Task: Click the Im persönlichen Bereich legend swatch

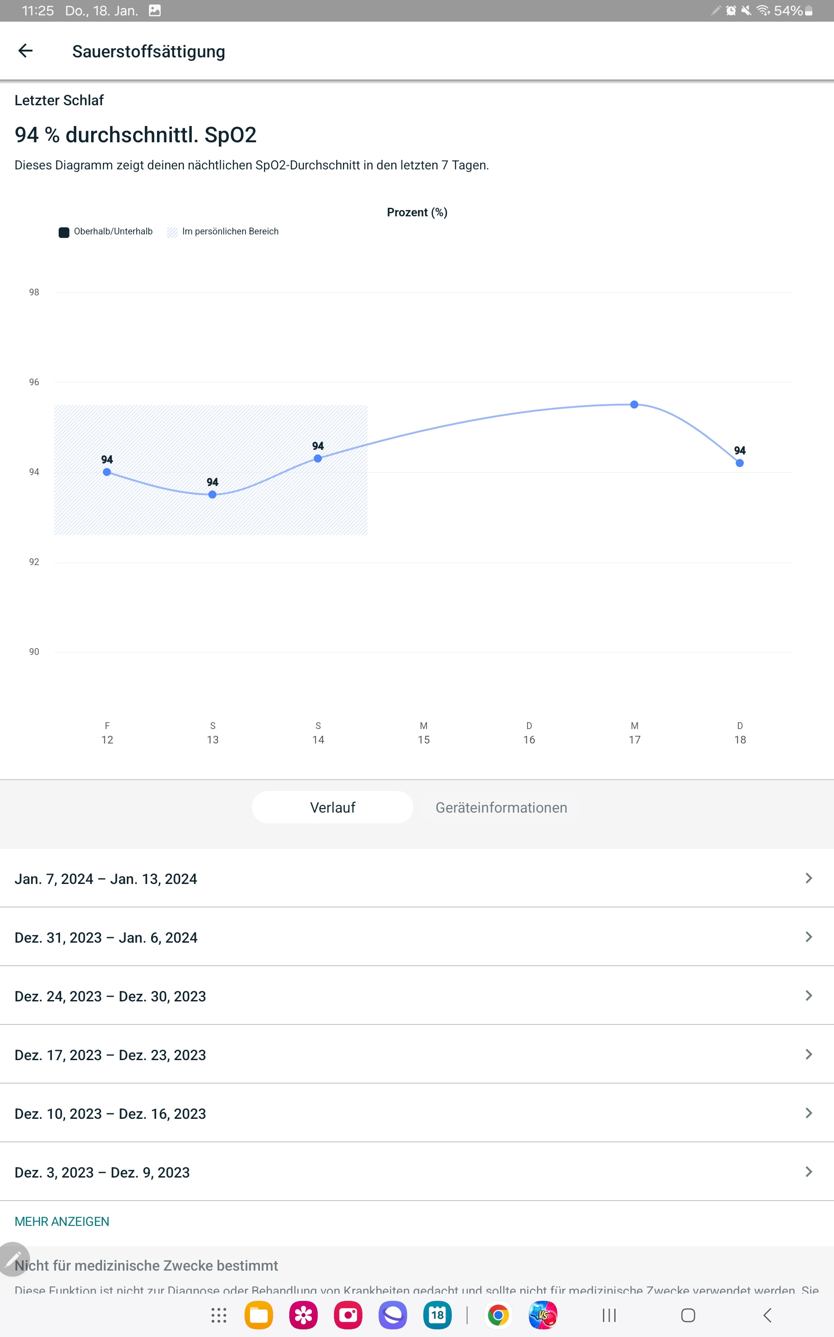Action: (173, 232)
